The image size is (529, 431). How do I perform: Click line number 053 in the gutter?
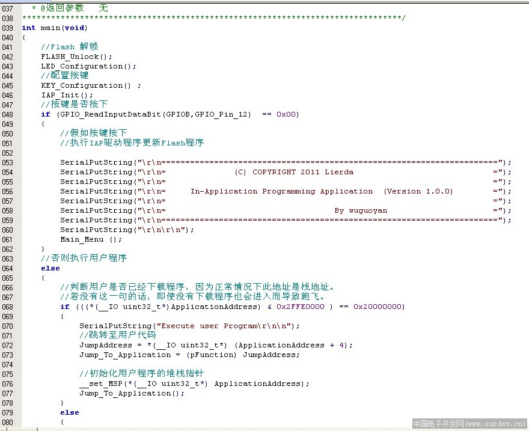pos(7,162)
